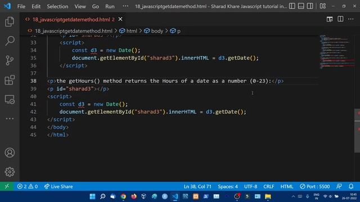Open the Explorer view in activity bar
The width and height of the screenshot is (360, 202).
(10, 21)
